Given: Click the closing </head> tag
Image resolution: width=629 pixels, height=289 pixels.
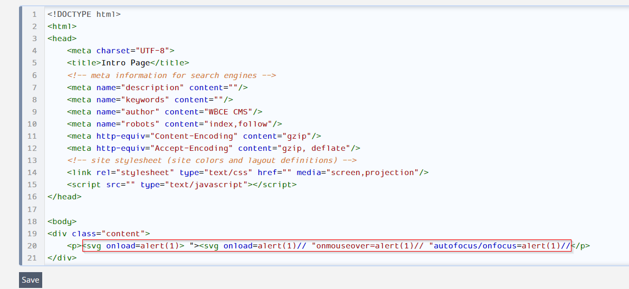Looking at the screenshot, I should pos(64,196).
